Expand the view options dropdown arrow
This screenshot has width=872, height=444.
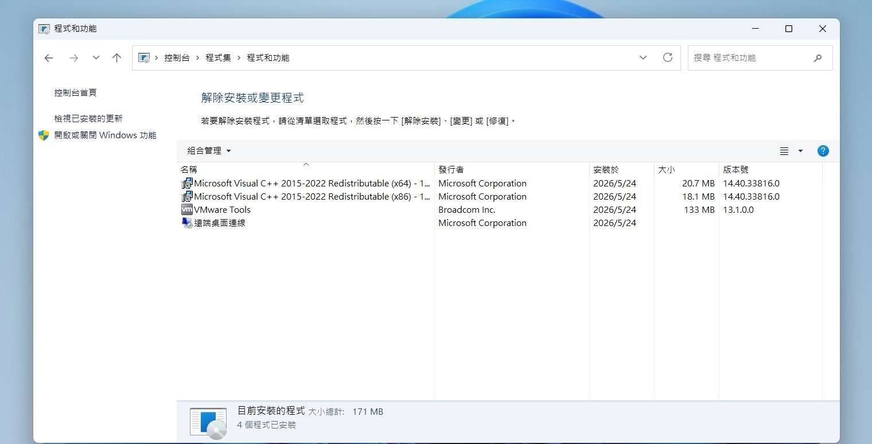[800, 151]
